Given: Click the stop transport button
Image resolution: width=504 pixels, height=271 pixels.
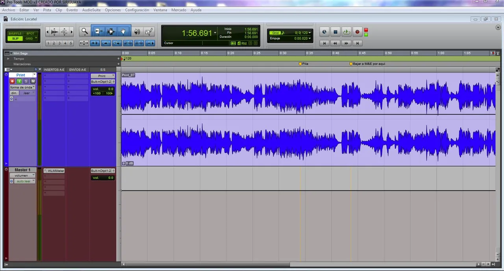Looking at the screenshot, I should (335, 32).
